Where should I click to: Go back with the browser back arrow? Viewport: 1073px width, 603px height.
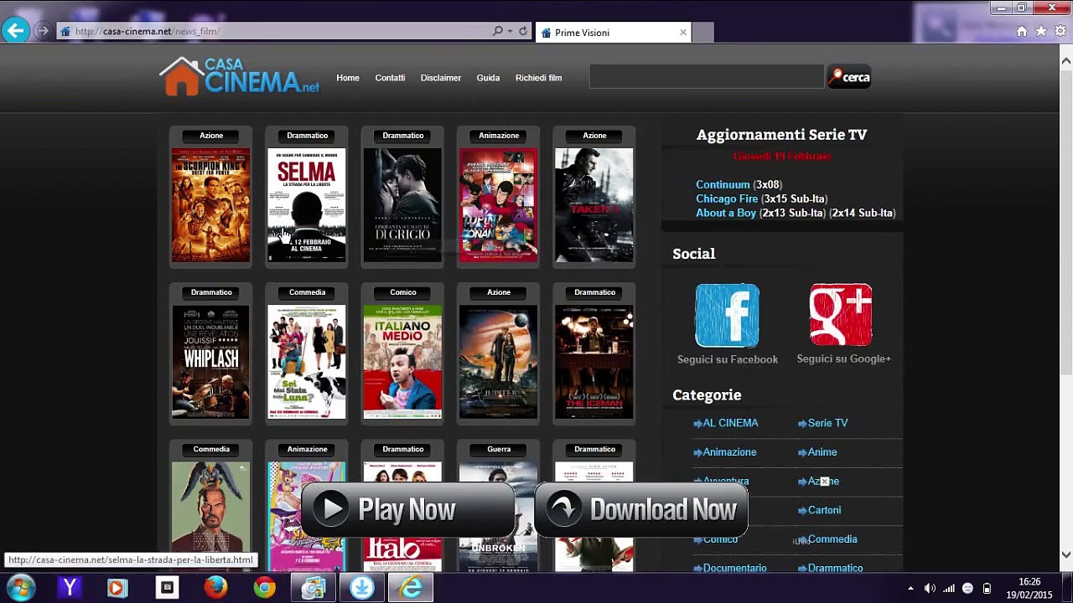click(x=15, y=32)
